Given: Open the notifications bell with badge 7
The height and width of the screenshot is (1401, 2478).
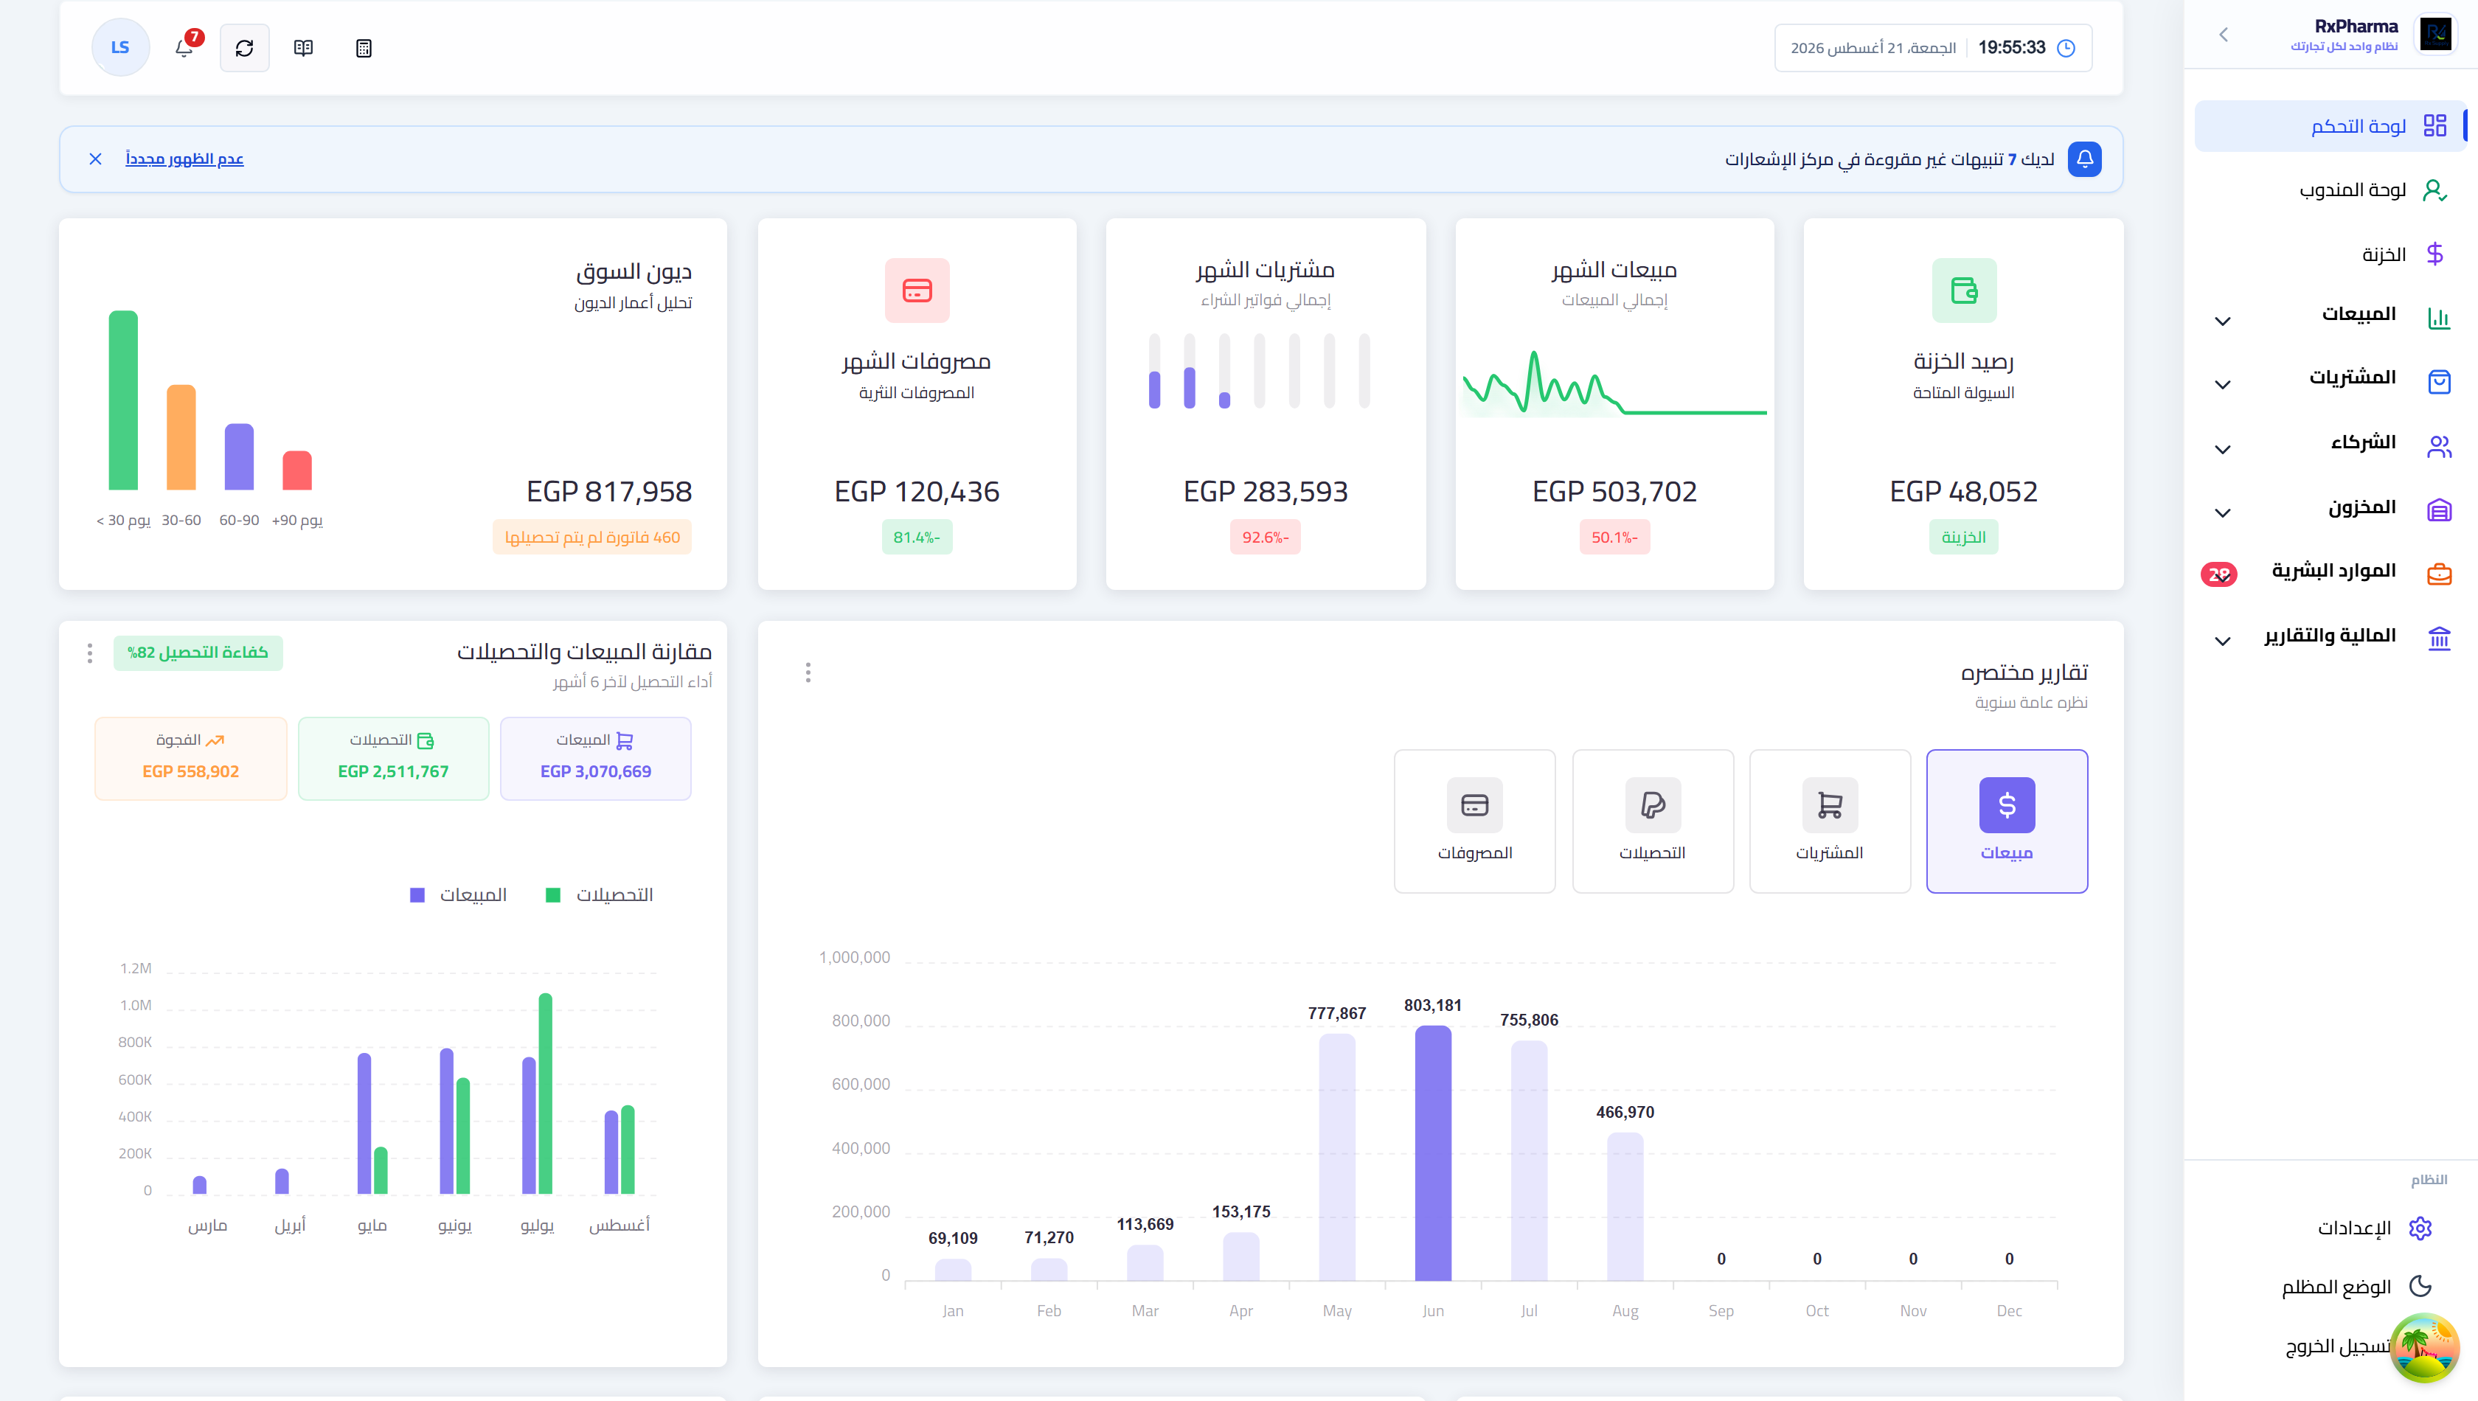Looking at the screenshot, I should pos(185,47).
